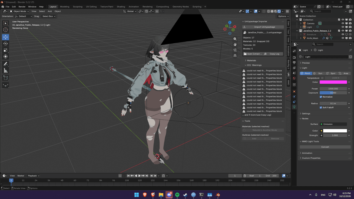Open the magenta light Color swatch
Screen dimensions: 354x199
click(x=333, y=82)
